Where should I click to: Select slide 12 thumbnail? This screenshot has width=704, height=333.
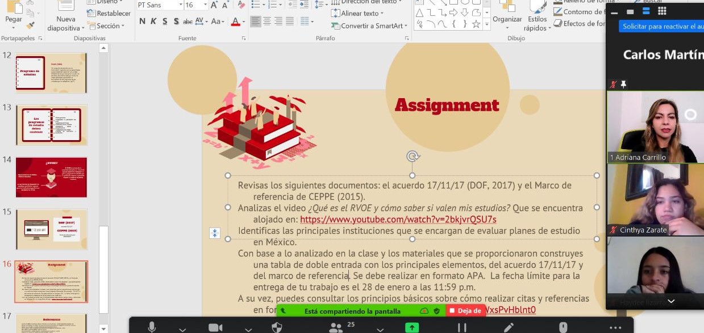click(x=51, y=73)
